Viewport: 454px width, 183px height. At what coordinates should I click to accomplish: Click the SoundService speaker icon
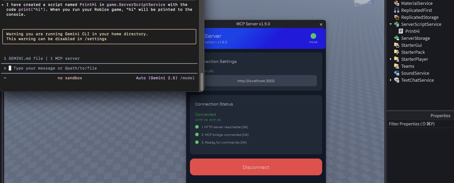pyautogui.click(x=396, y=73)
